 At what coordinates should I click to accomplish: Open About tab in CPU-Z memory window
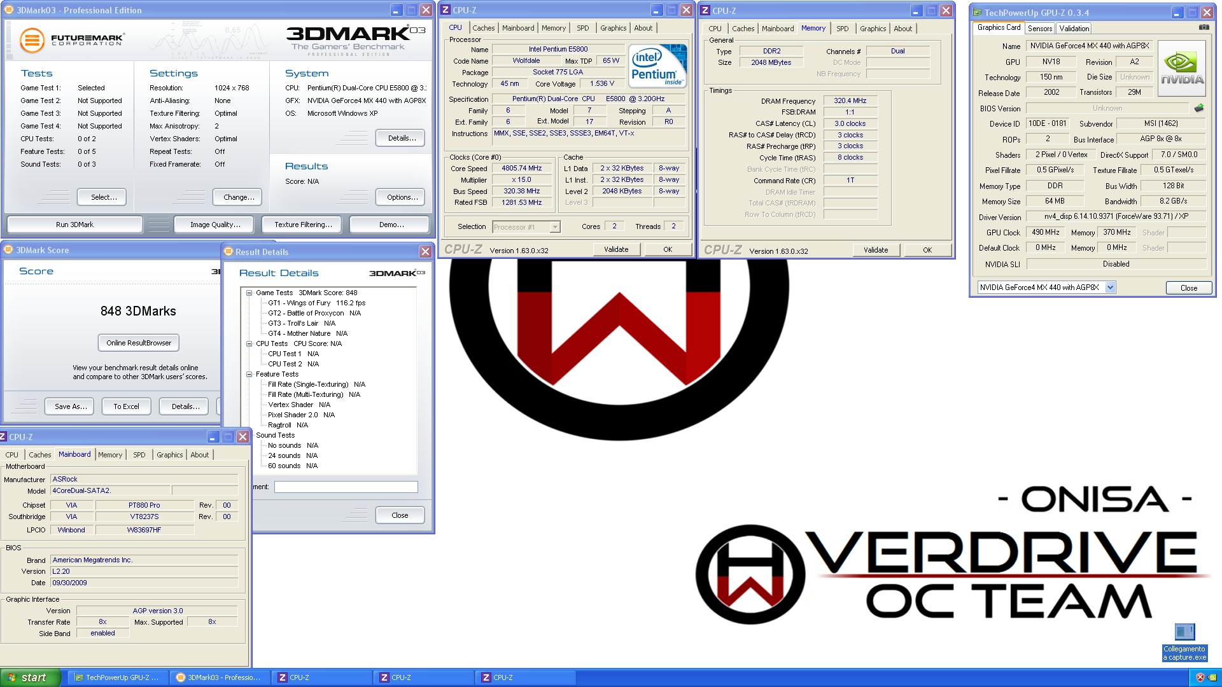point(902,29)
